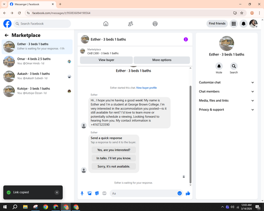Choose a sticker for the message
The width and height of the screenshot is (264, 211).
coord(97,194)
